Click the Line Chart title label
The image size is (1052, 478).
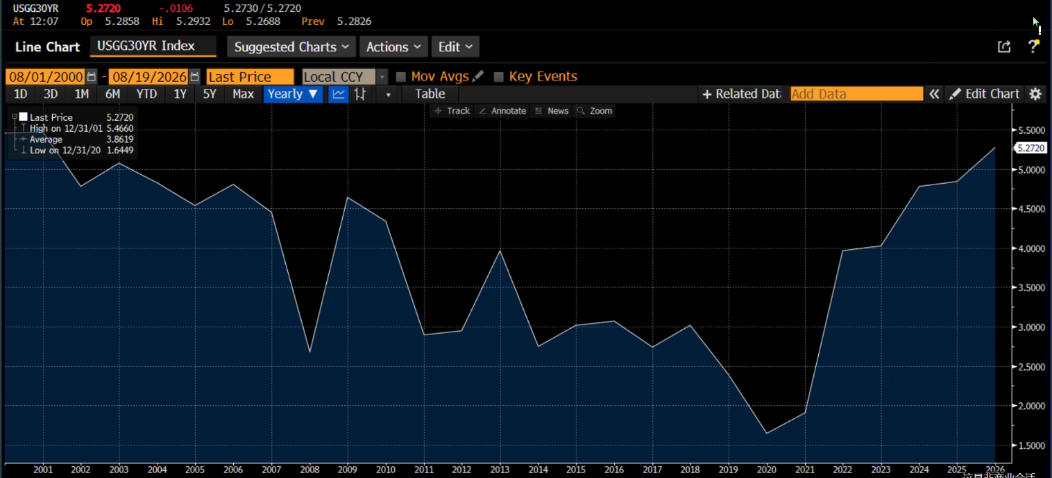click(x=47, y=47)
